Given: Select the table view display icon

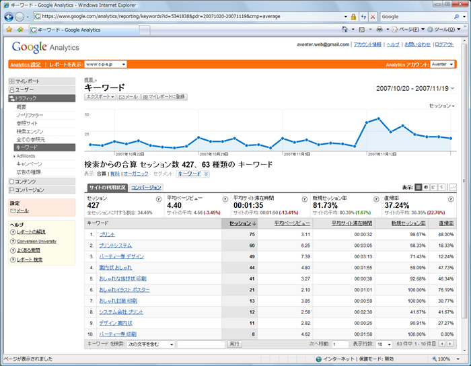Looking at the screenshot, I should [x=418, y=187].
